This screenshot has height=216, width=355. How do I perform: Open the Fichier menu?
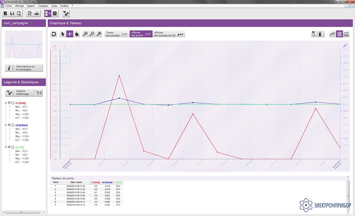coord(9,6)
